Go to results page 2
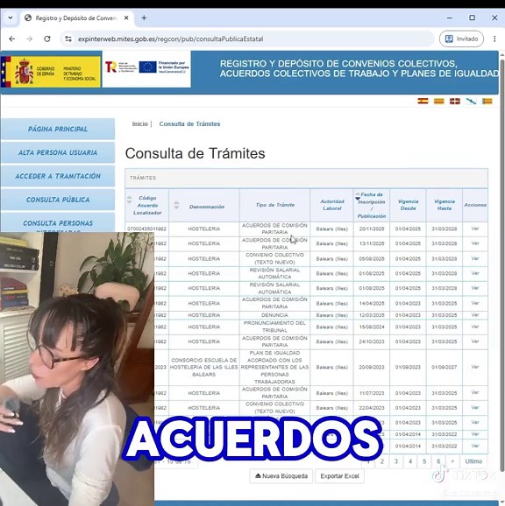Screen dimensions: 505x506 point(382,461)
